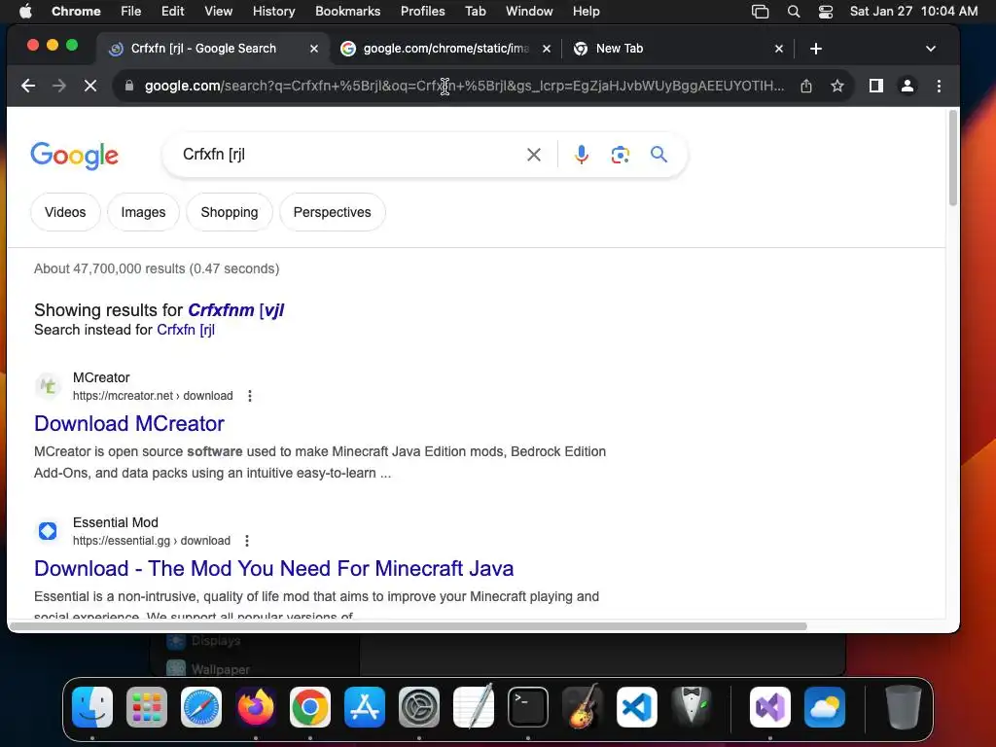
Task: Click the Essential Mod site favicon
Action: (x=48, y=530)
